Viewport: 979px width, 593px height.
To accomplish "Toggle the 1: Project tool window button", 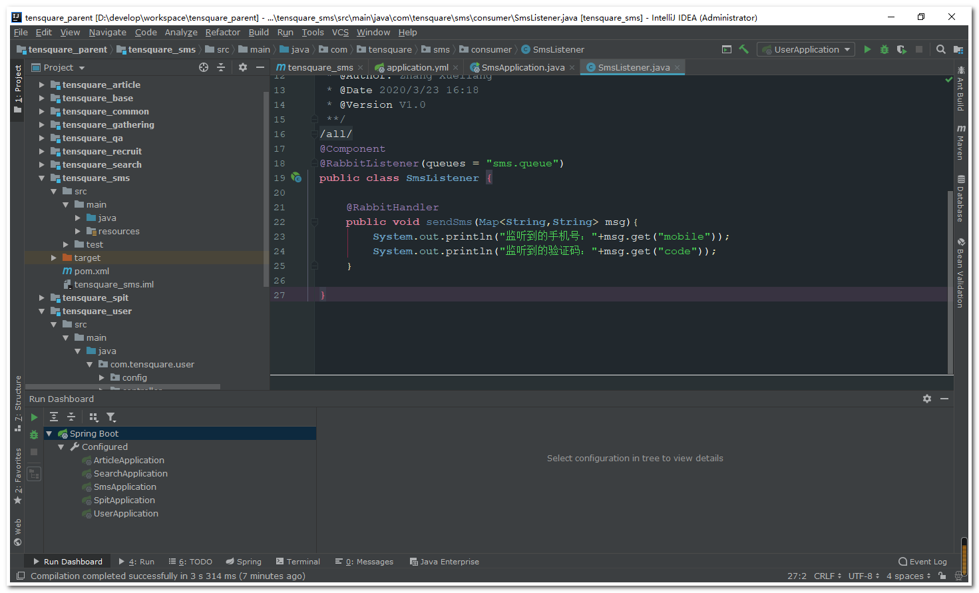I will [18, 89].
